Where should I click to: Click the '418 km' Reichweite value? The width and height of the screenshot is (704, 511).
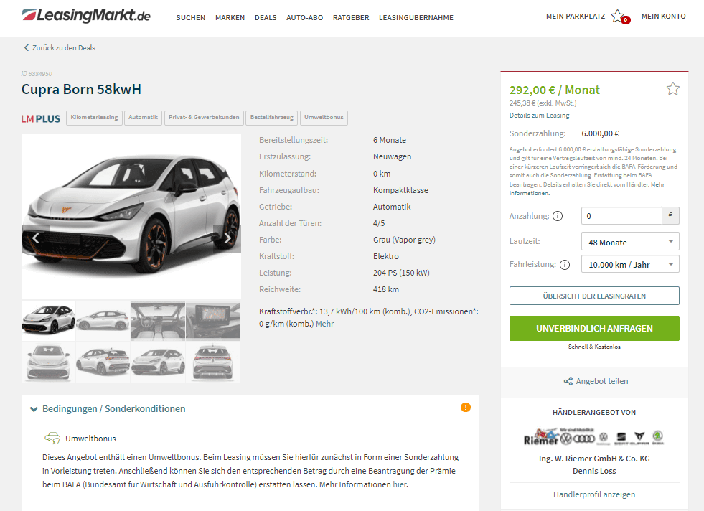point(386,289)
